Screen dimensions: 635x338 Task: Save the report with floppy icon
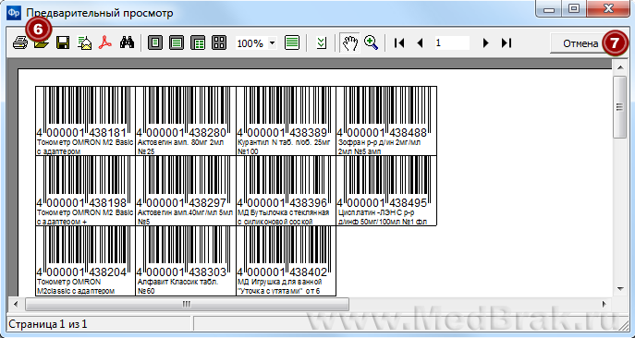63,42
